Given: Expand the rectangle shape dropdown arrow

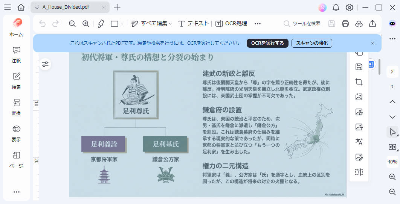Looking at the screenshot, I should 122,24.
